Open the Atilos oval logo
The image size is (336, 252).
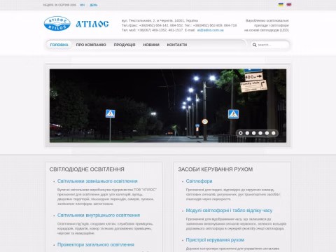pyautogui.click(x=57, y=24)
